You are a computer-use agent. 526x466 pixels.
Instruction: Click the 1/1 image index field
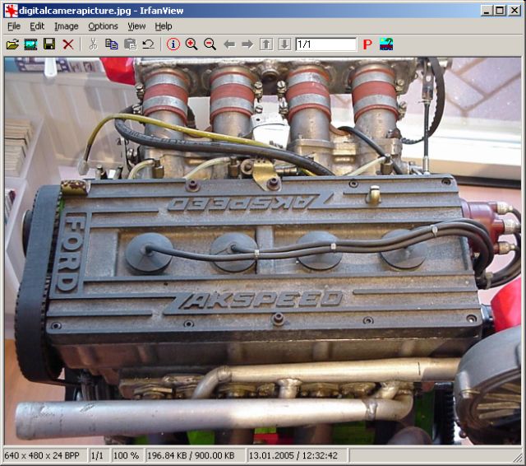[326, 44]
